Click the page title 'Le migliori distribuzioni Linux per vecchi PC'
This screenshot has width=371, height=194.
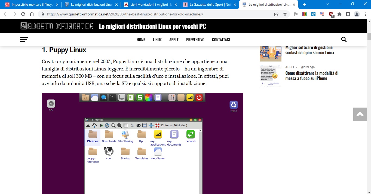pyautogui.click(x=152, y=26)
